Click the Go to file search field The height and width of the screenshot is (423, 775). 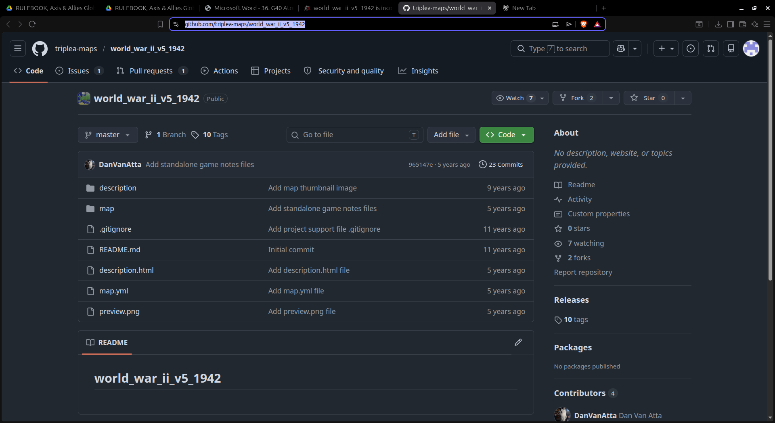pos(355,135)
